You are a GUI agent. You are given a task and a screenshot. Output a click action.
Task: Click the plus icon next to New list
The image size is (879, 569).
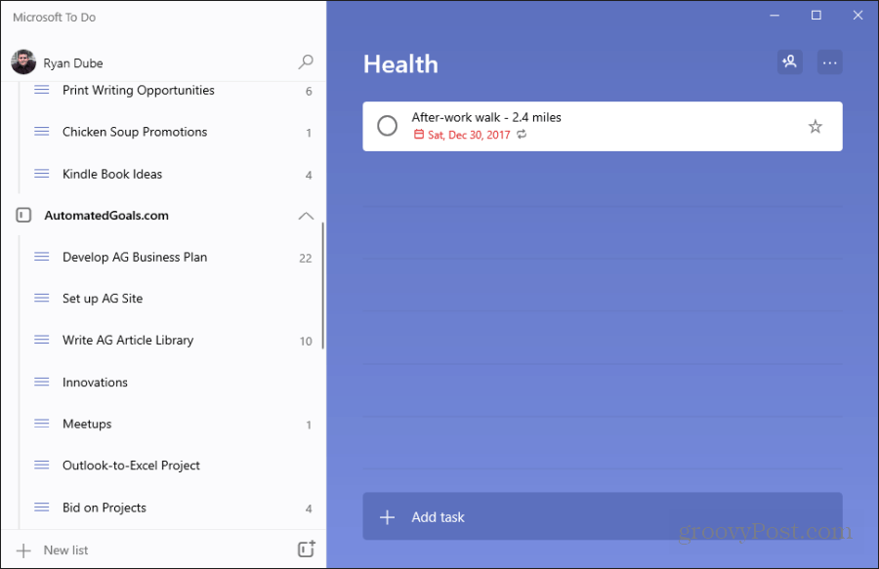[x=23, y=550]
